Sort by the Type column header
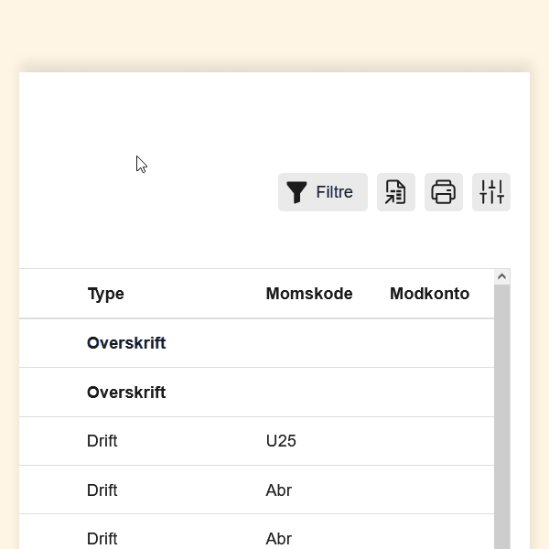The height and width of the screenshot is (549, 549). 105,294
